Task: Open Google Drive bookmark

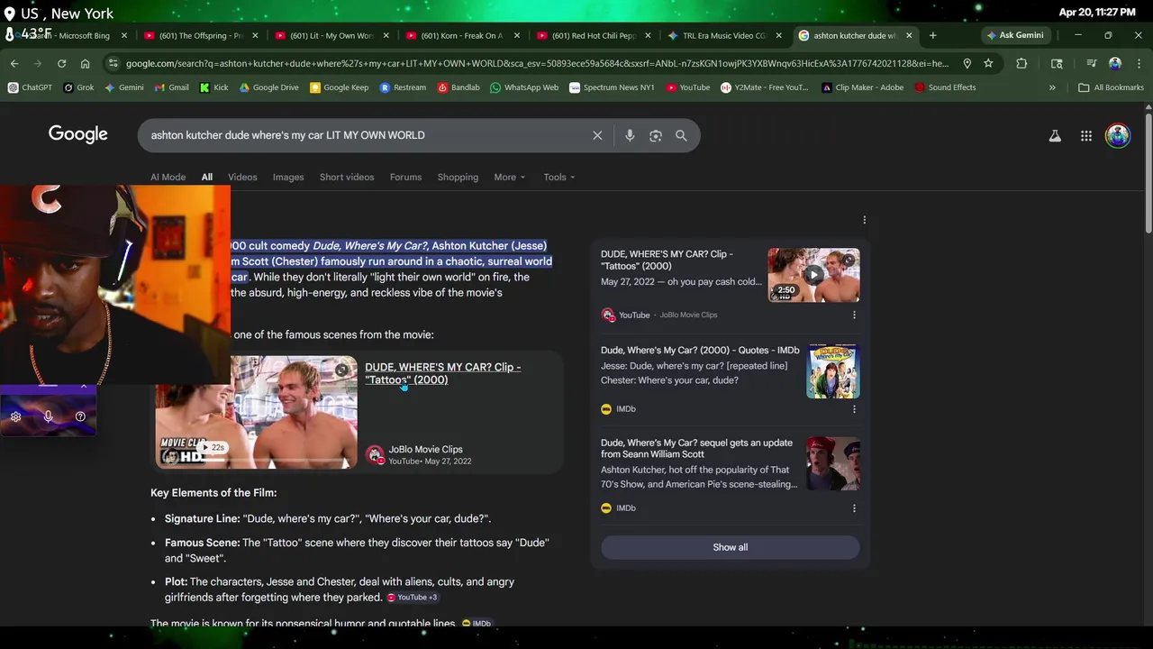Action: coord(268,87)
